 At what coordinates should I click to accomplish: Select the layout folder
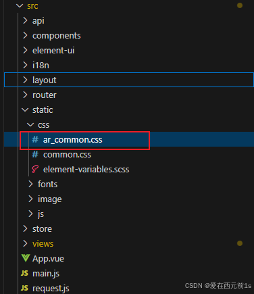point(129,80)
